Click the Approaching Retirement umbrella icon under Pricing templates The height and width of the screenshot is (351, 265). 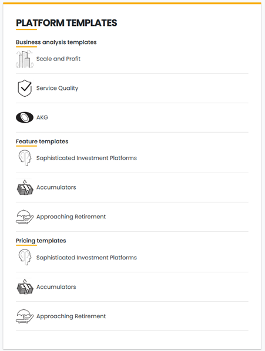25,316
